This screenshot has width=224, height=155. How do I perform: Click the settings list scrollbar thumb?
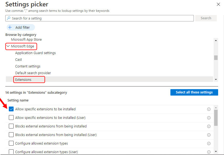(216, 118)
